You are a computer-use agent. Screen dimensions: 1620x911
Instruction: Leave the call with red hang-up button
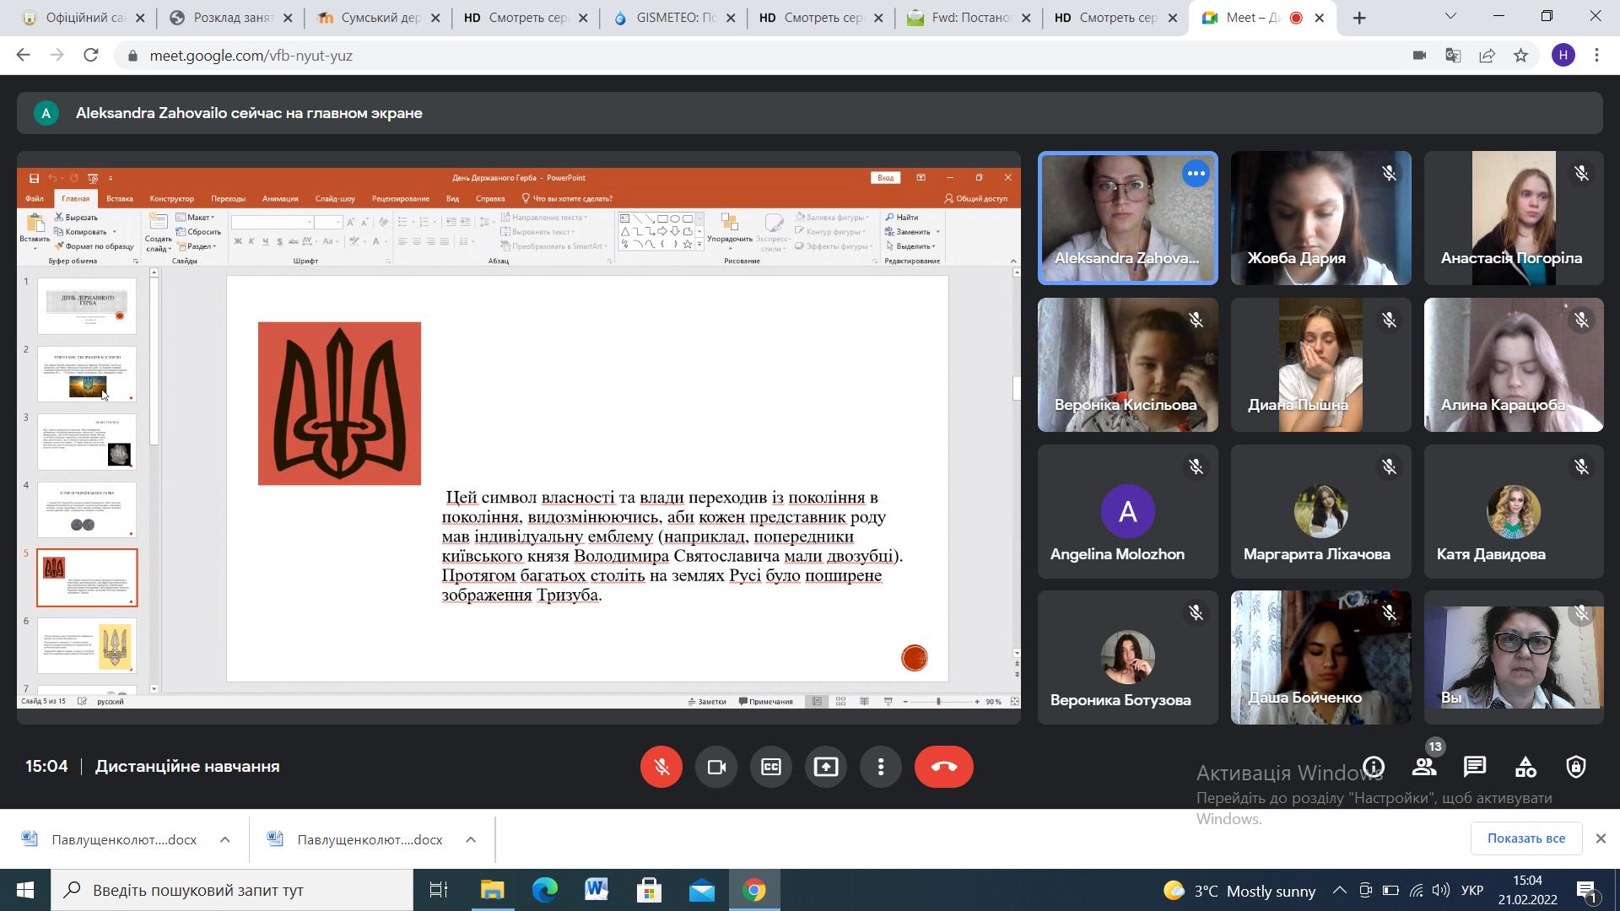[x=944, y=767]
